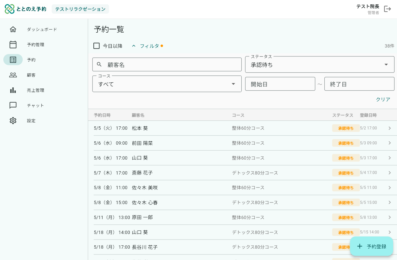
Task: Open row arrow for 佐々木 心春 reservation
Action: (x=390, y=202)
